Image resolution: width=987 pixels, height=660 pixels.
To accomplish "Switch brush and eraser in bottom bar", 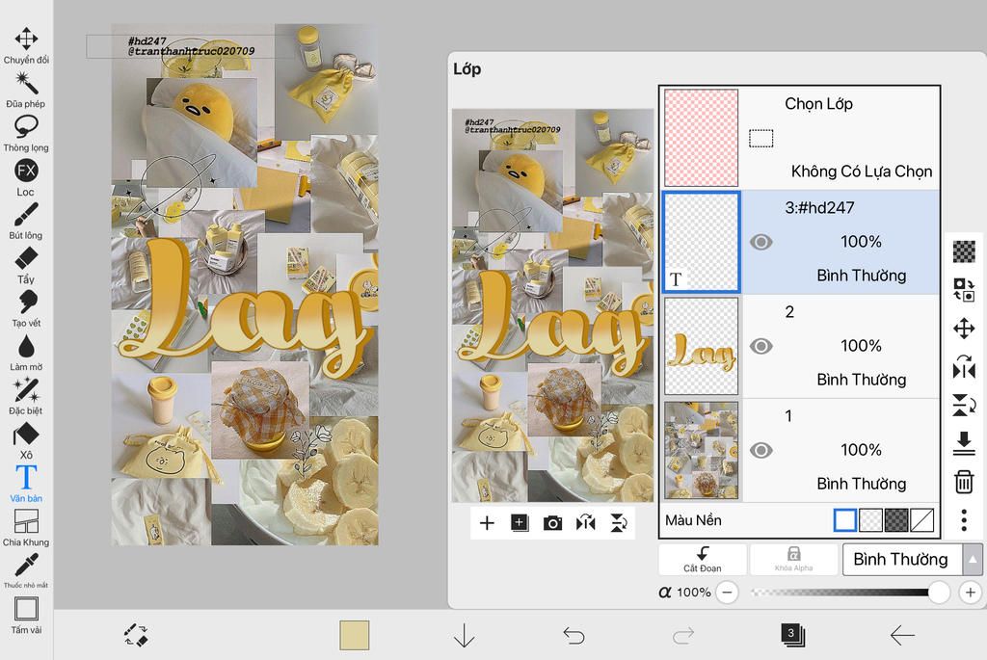I will point(136,636).
